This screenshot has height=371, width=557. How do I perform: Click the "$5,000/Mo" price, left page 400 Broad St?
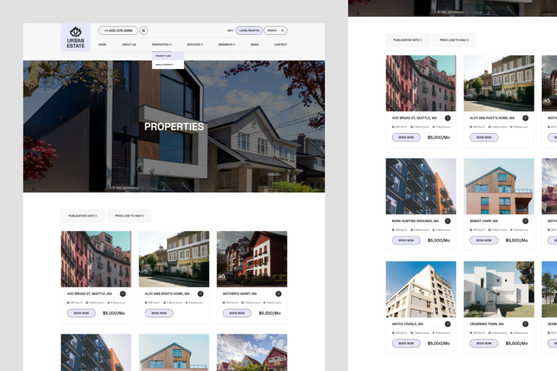(114, 313)
